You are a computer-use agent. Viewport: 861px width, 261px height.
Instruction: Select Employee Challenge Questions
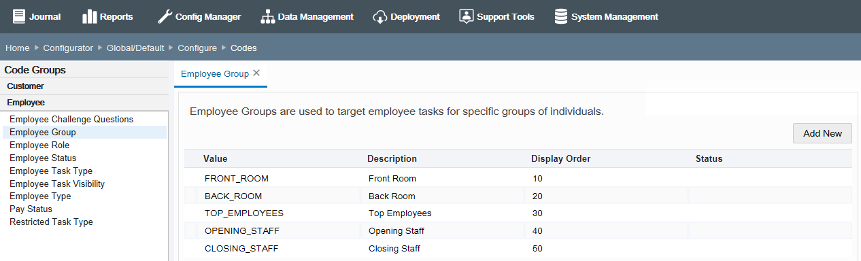(71, 119)
